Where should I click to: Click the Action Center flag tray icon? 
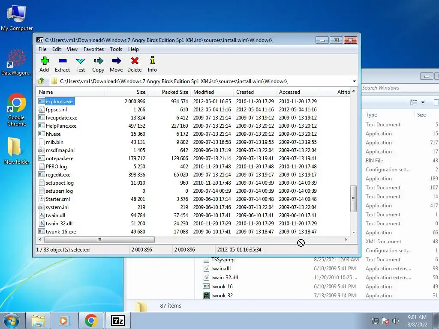coord(385,321)
